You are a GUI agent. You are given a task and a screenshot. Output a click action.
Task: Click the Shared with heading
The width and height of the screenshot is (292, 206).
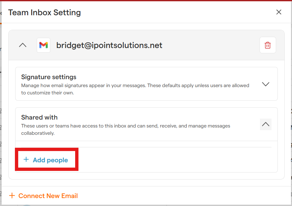39,117
